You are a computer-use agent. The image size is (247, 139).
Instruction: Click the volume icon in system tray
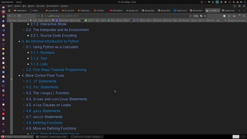pos(241,2)
